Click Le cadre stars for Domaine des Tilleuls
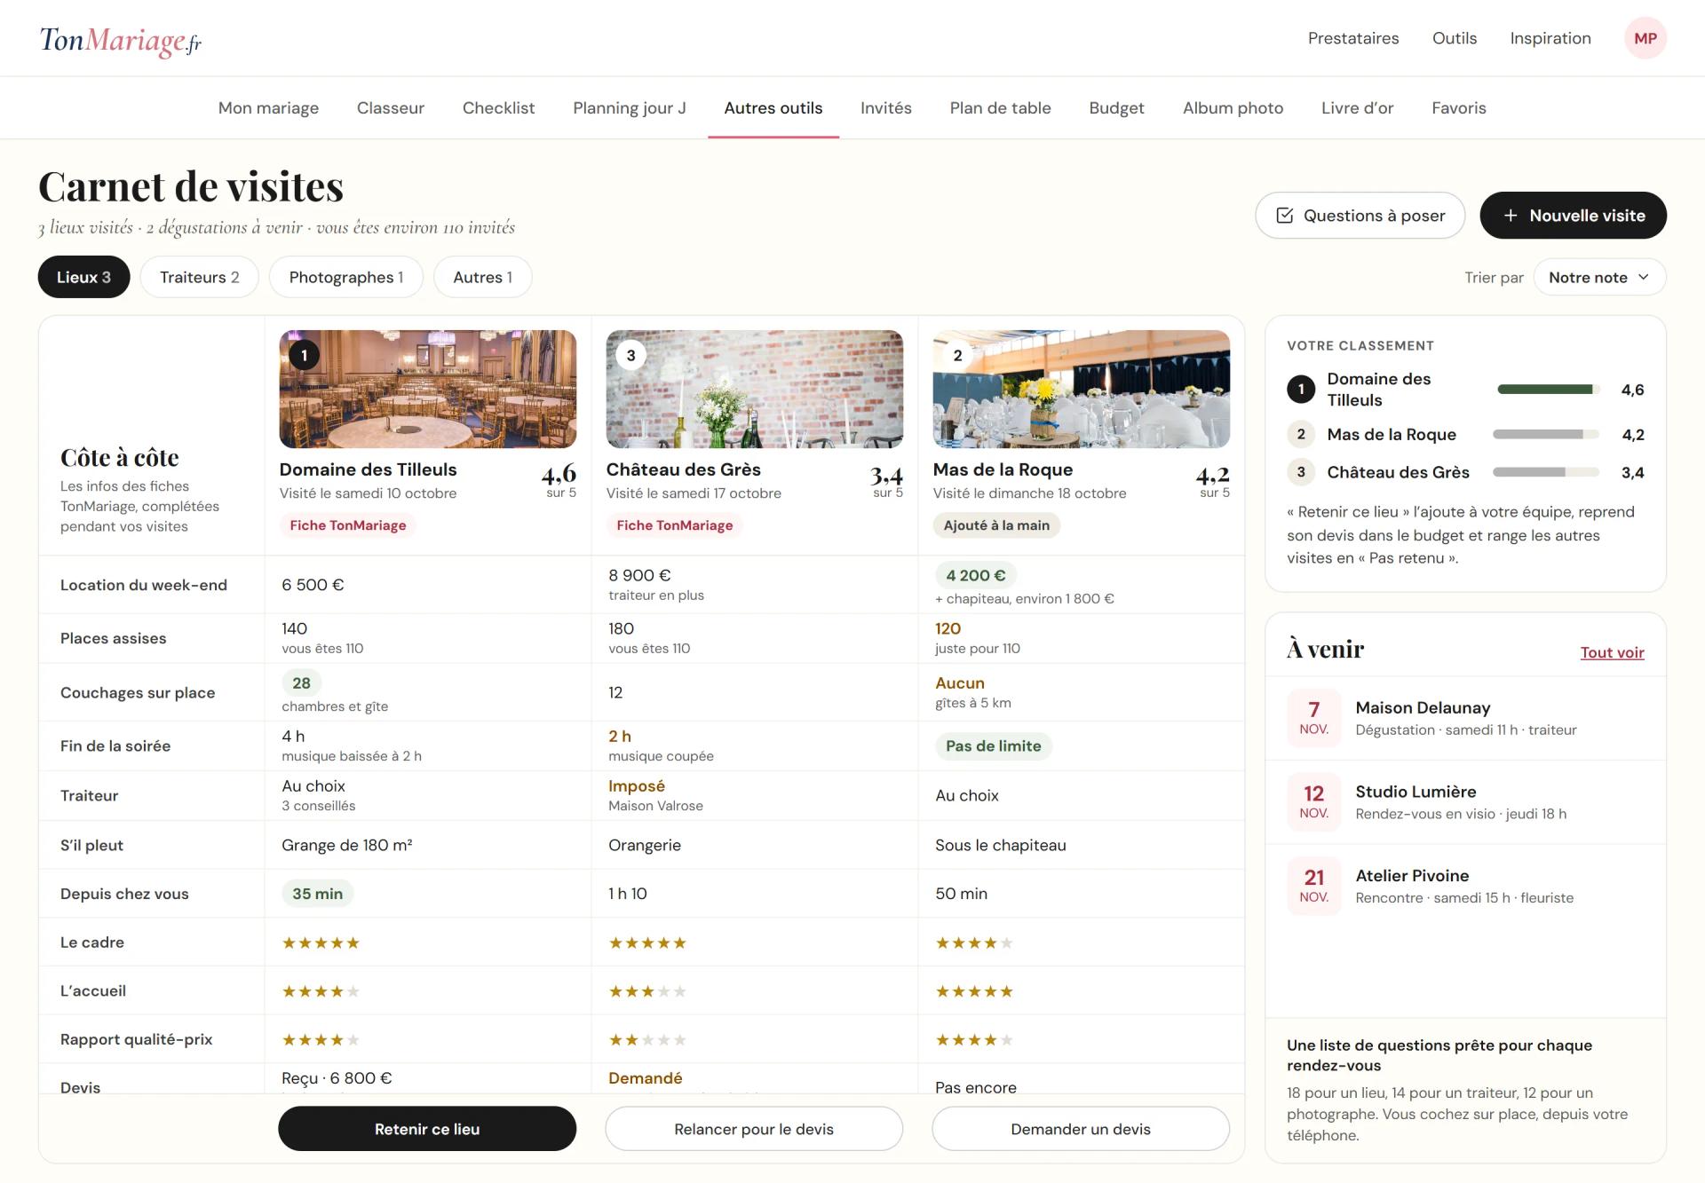Image resolution: width=1705 pixels, height=1183 pixels. coord(321,942)
